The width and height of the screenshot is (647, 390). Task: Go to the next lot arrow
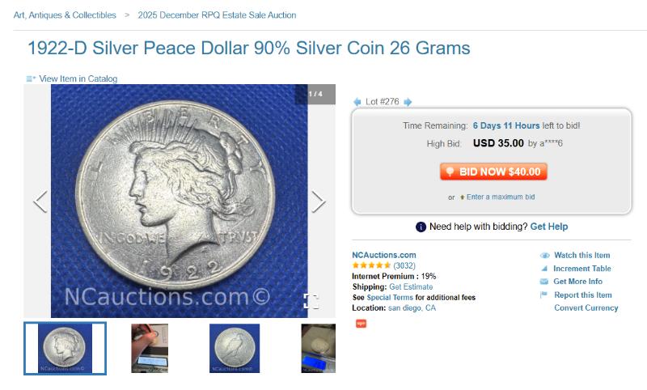[408, 102]
